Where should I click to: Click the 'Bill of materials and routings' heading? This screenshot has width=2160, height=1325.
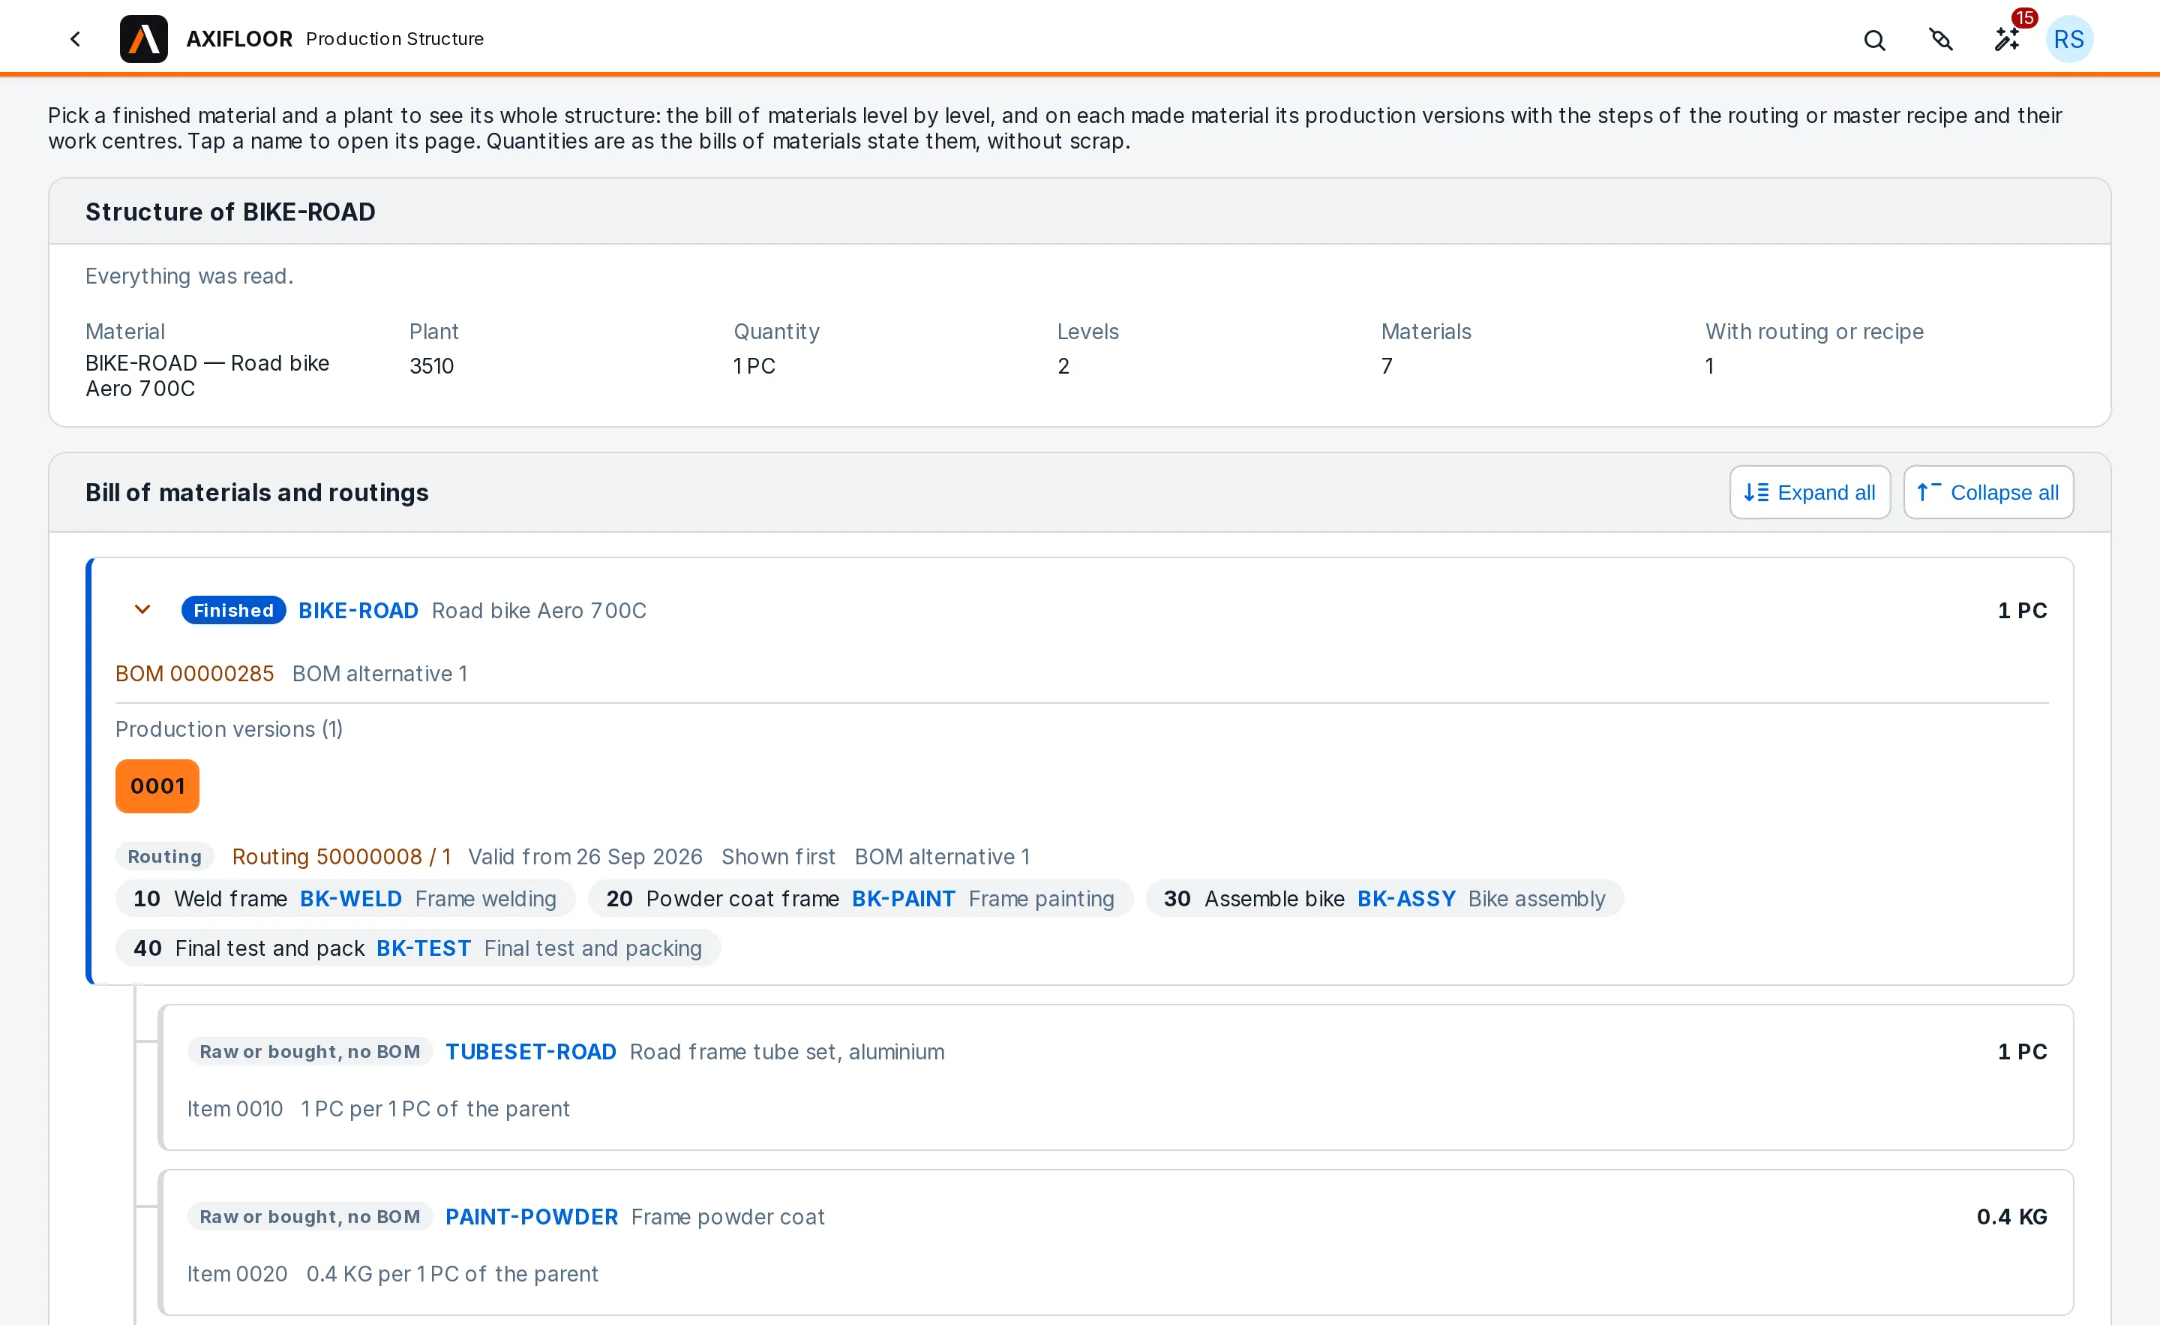256,493
